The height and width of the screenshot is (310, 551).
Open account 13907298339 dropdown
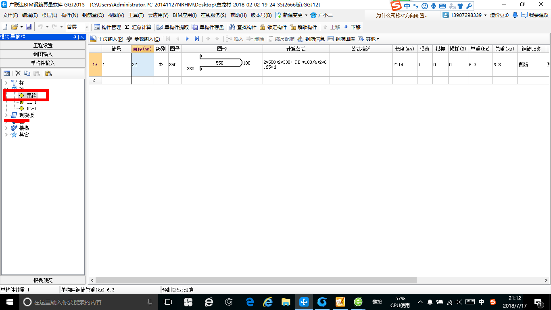pyautogui.click(x=486, y=15)
